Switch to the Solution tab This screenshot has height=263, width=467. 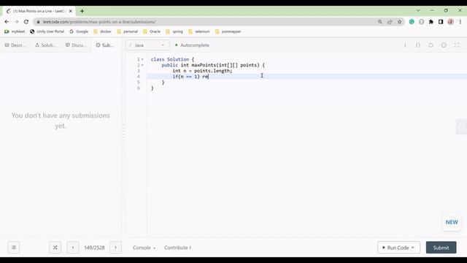[45, 45]
